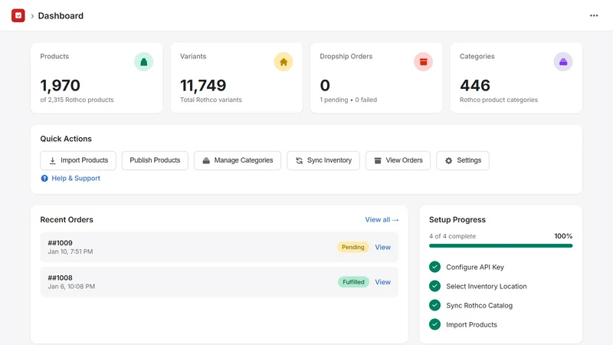
Task: Click the 1,970 products count
Action: point(61,85)
